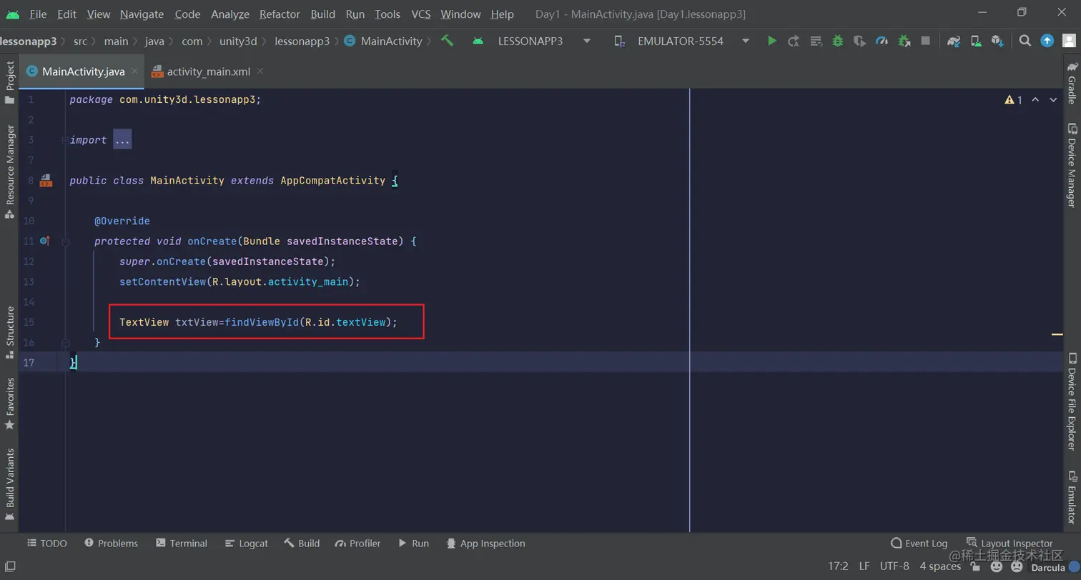Open the Structure tool window
This screenshot has width=1081, height=580.
click(9, 333)
